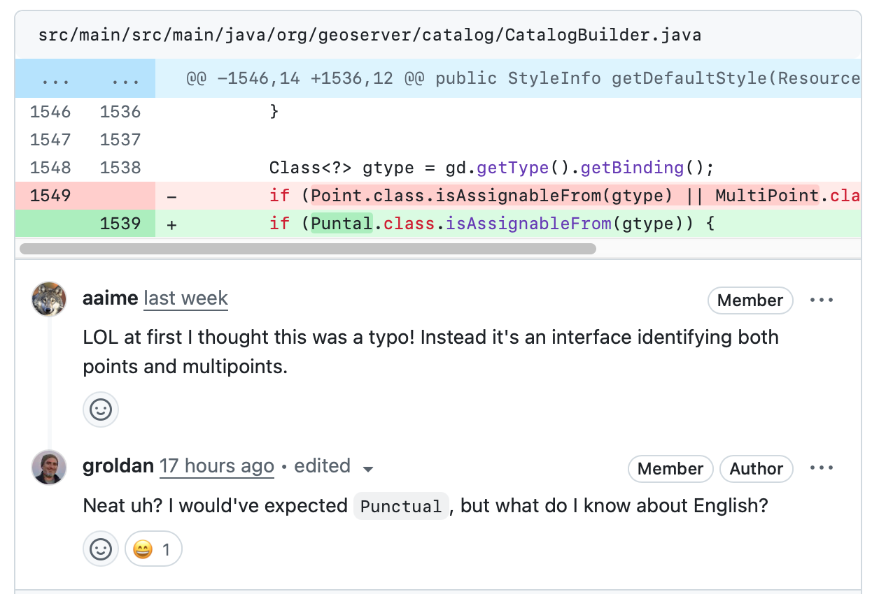
Task: Add emoji reaction to aaime's comment
Action: point(101,410)
